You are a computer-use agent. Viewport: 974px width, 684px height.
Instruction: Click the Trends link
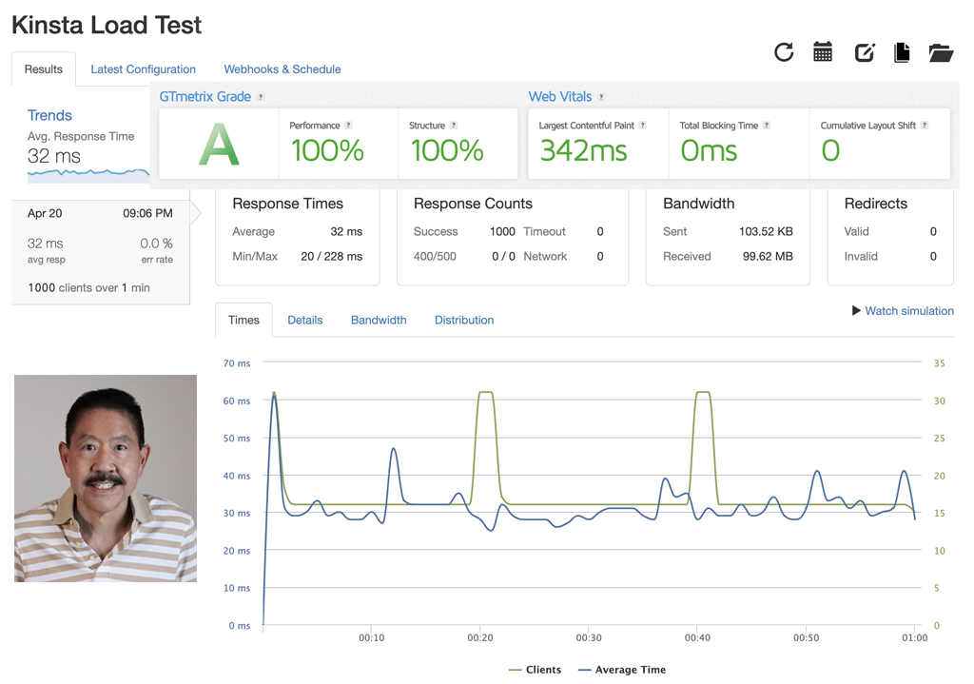coord(49,115)
